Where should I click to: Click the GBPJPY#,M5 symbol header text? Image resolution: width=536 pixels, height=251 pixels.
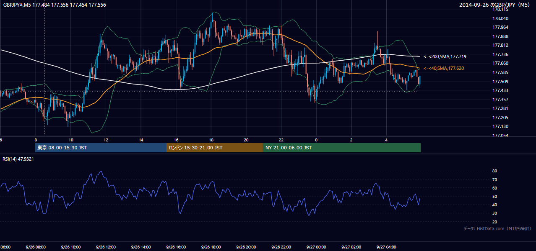pos(55,5)
